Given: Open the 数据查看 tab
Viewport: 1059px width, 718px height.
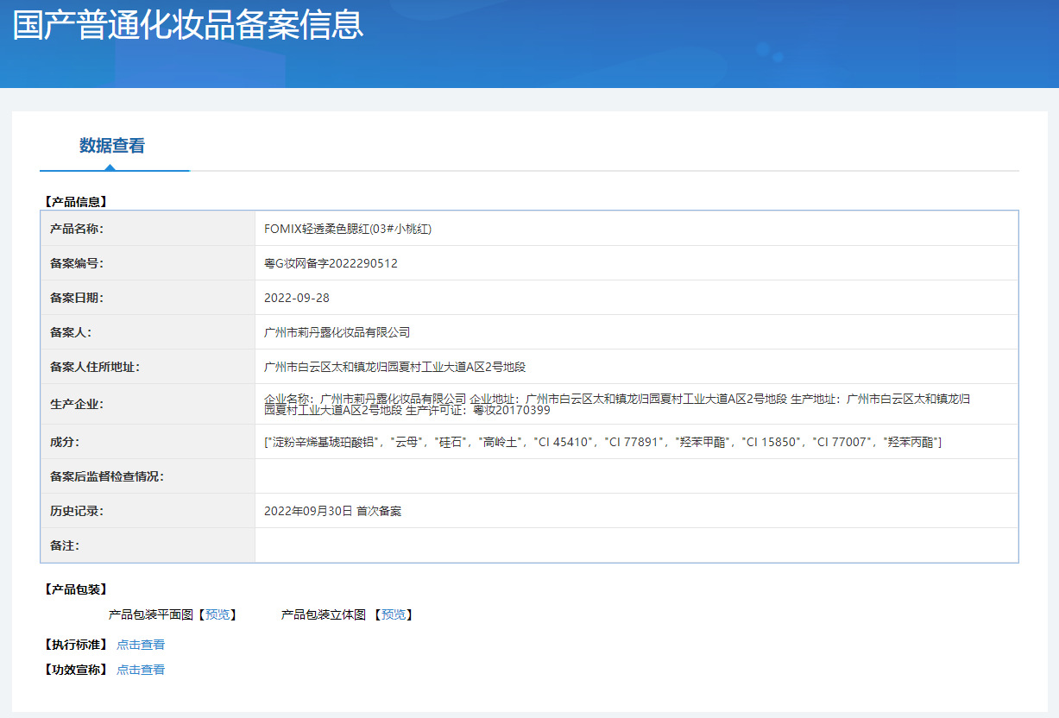Looking at the screenshot, I should point(112,146).
